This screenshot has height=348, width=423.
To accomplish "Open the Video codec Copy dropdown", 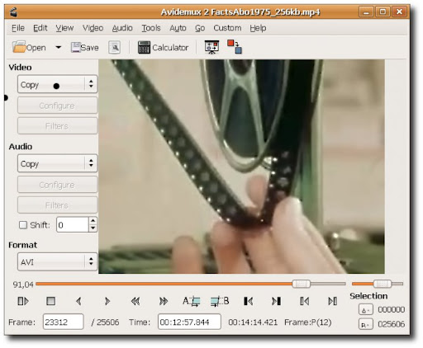I will (x=57, y=84).
